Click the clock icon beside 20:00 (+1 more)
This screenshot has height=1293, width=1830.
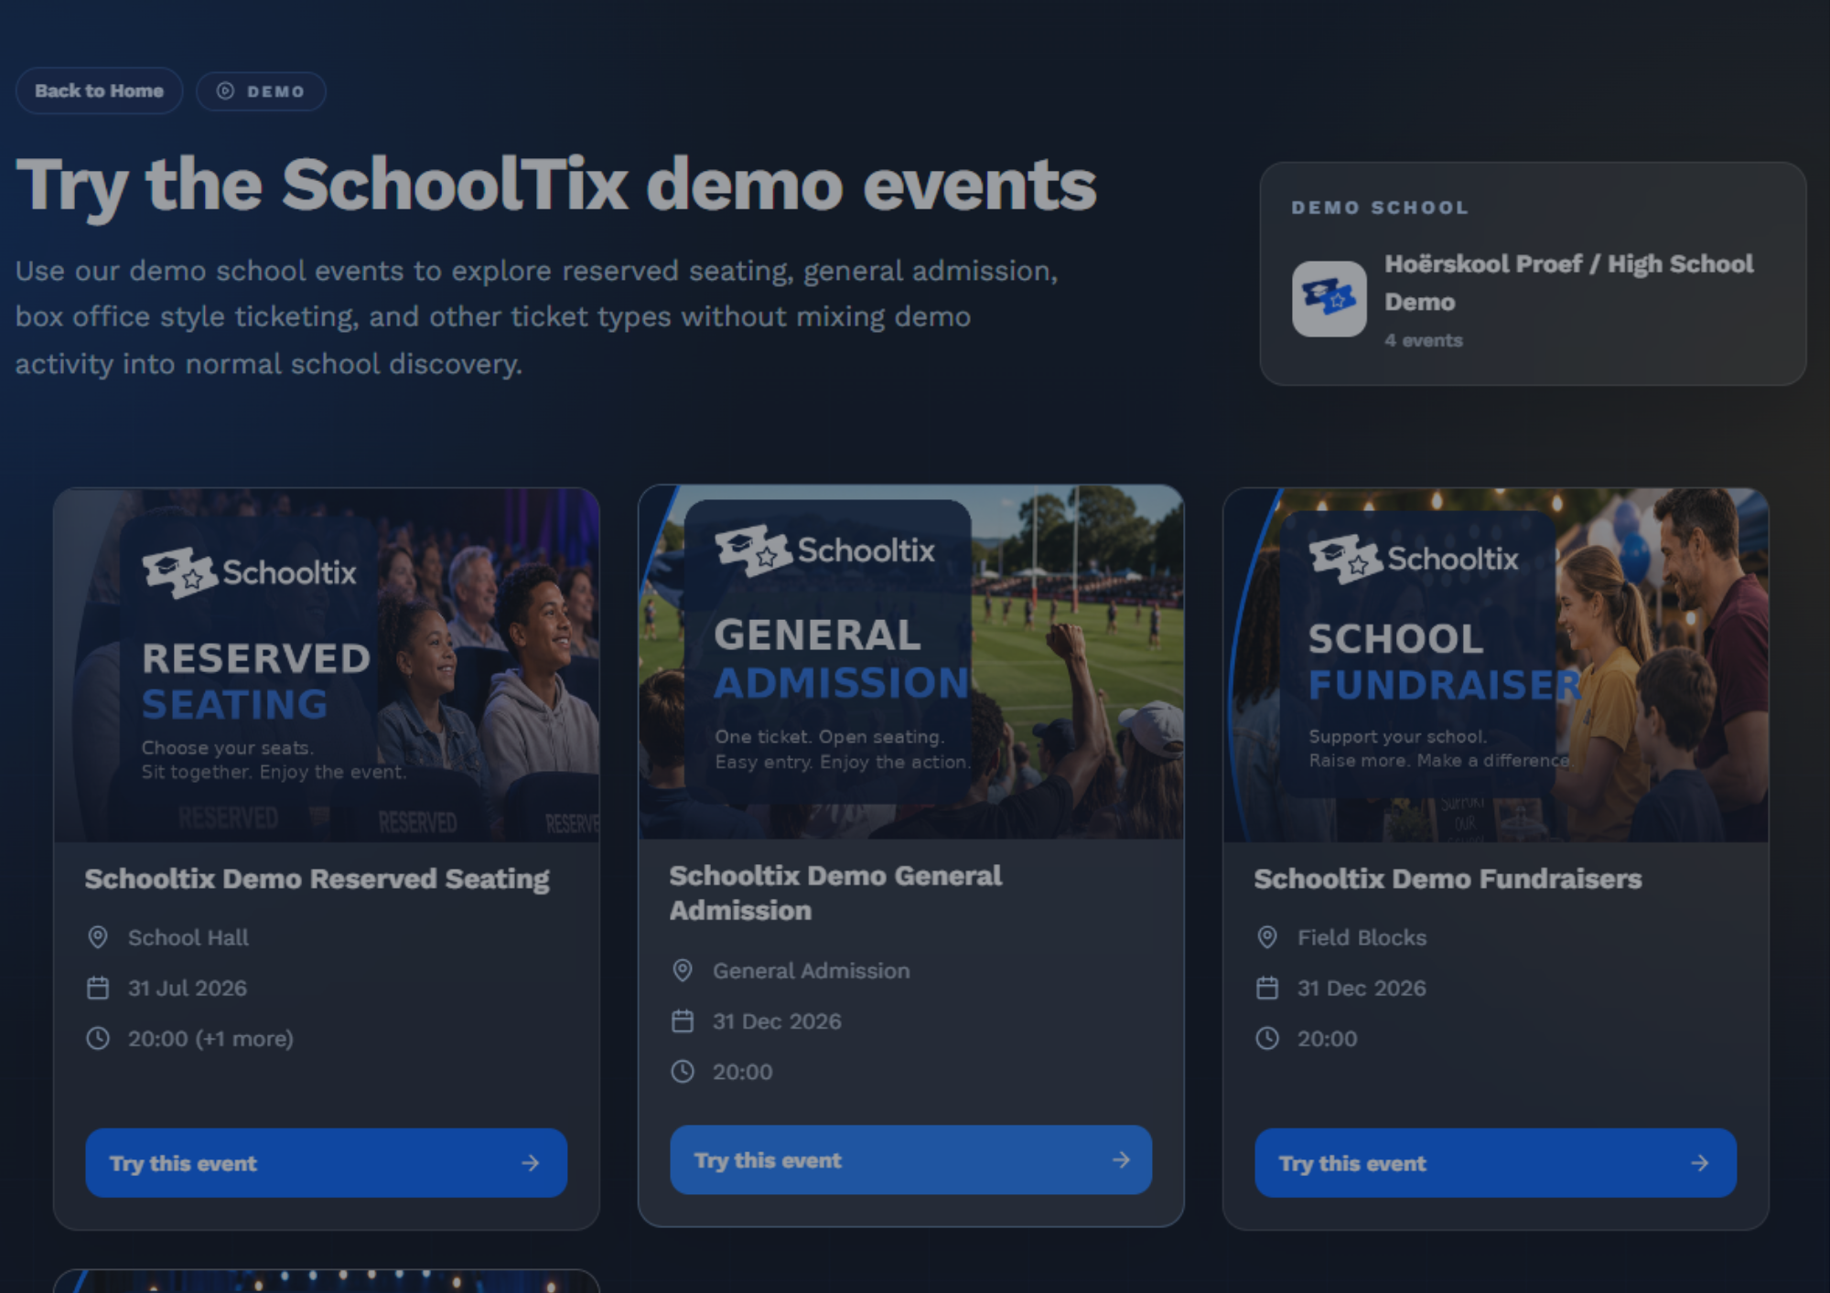[x=98, y=1038]
